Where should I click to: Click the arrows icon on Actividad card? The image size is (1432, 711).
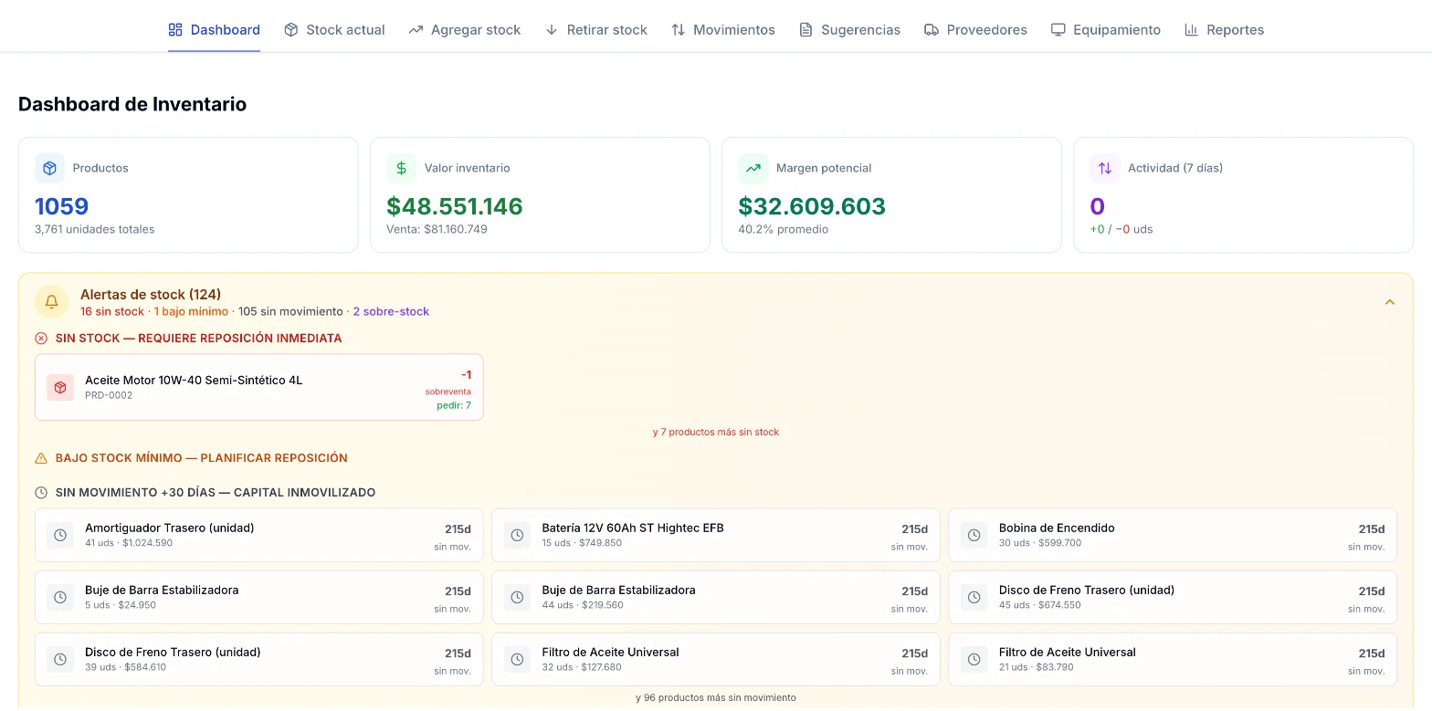click(x=1105, y=168)
